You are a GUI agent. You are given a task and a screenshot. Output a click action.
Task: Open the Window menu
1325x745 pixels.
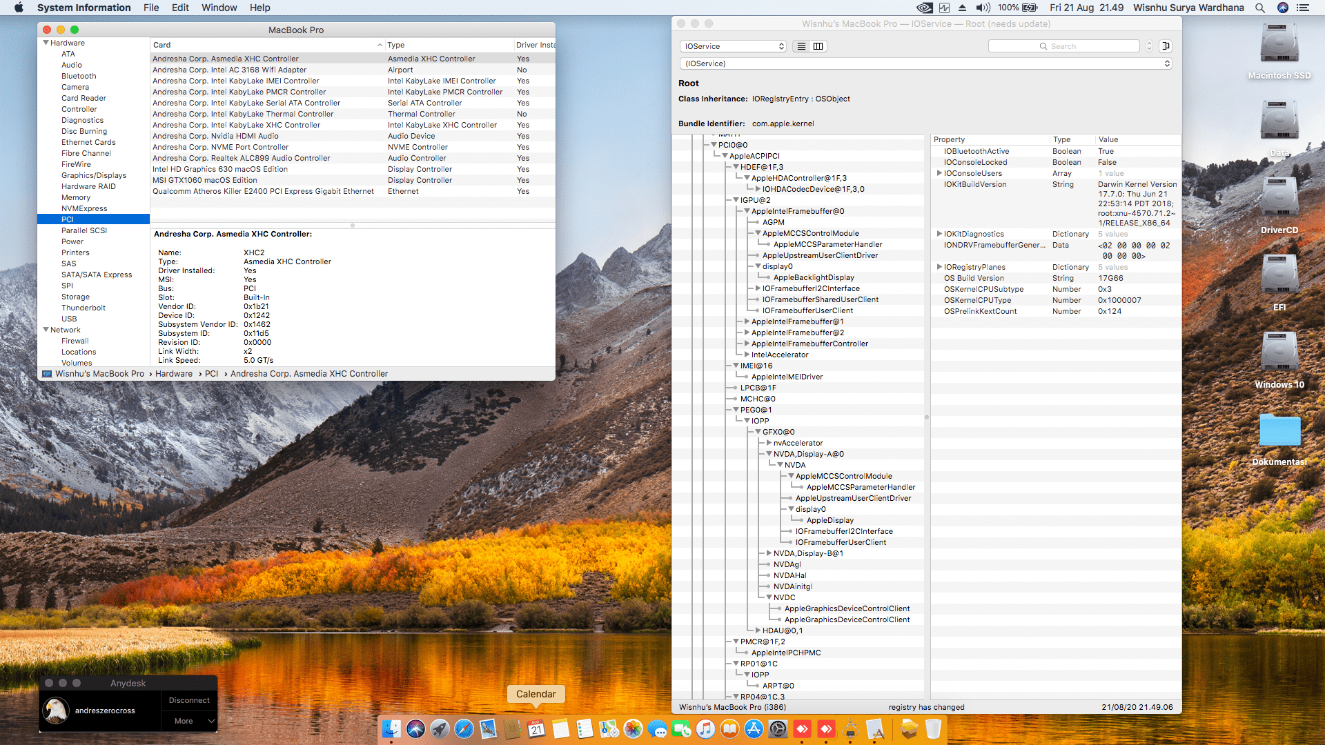point(219,8)
